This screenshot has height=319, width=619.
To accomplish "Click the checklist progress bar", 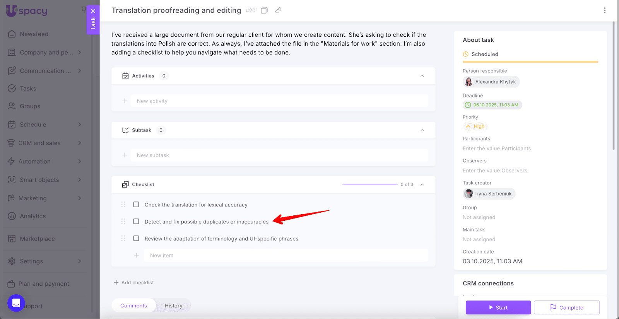I will tap(369, 184).
